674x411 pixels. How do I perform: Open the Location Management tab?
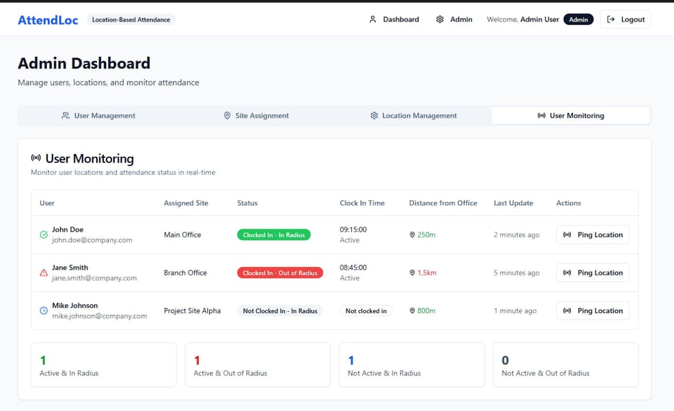pyautogui.click(x=413, y=116)
